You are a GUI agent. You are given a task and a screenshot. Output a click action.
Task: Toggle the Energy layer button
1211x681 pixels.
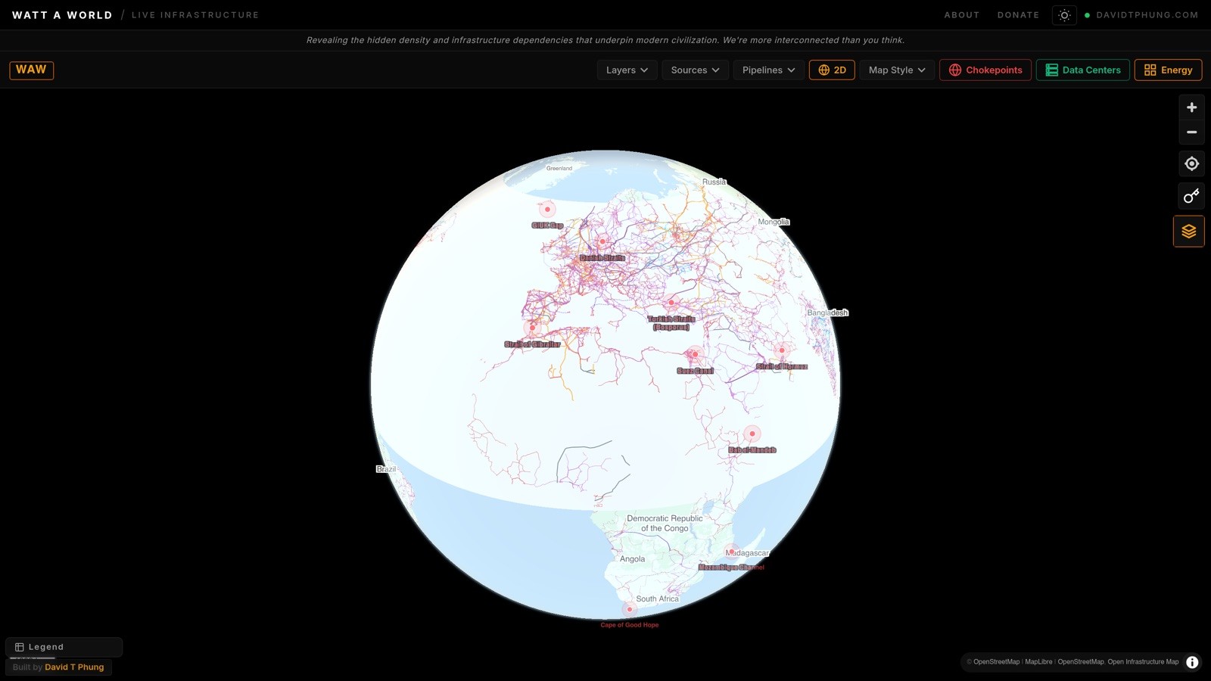point(1169,70)
